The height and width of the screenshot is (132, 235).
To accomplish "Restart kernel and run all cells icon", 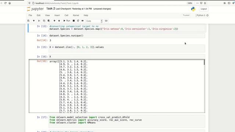I will point(82,21).
